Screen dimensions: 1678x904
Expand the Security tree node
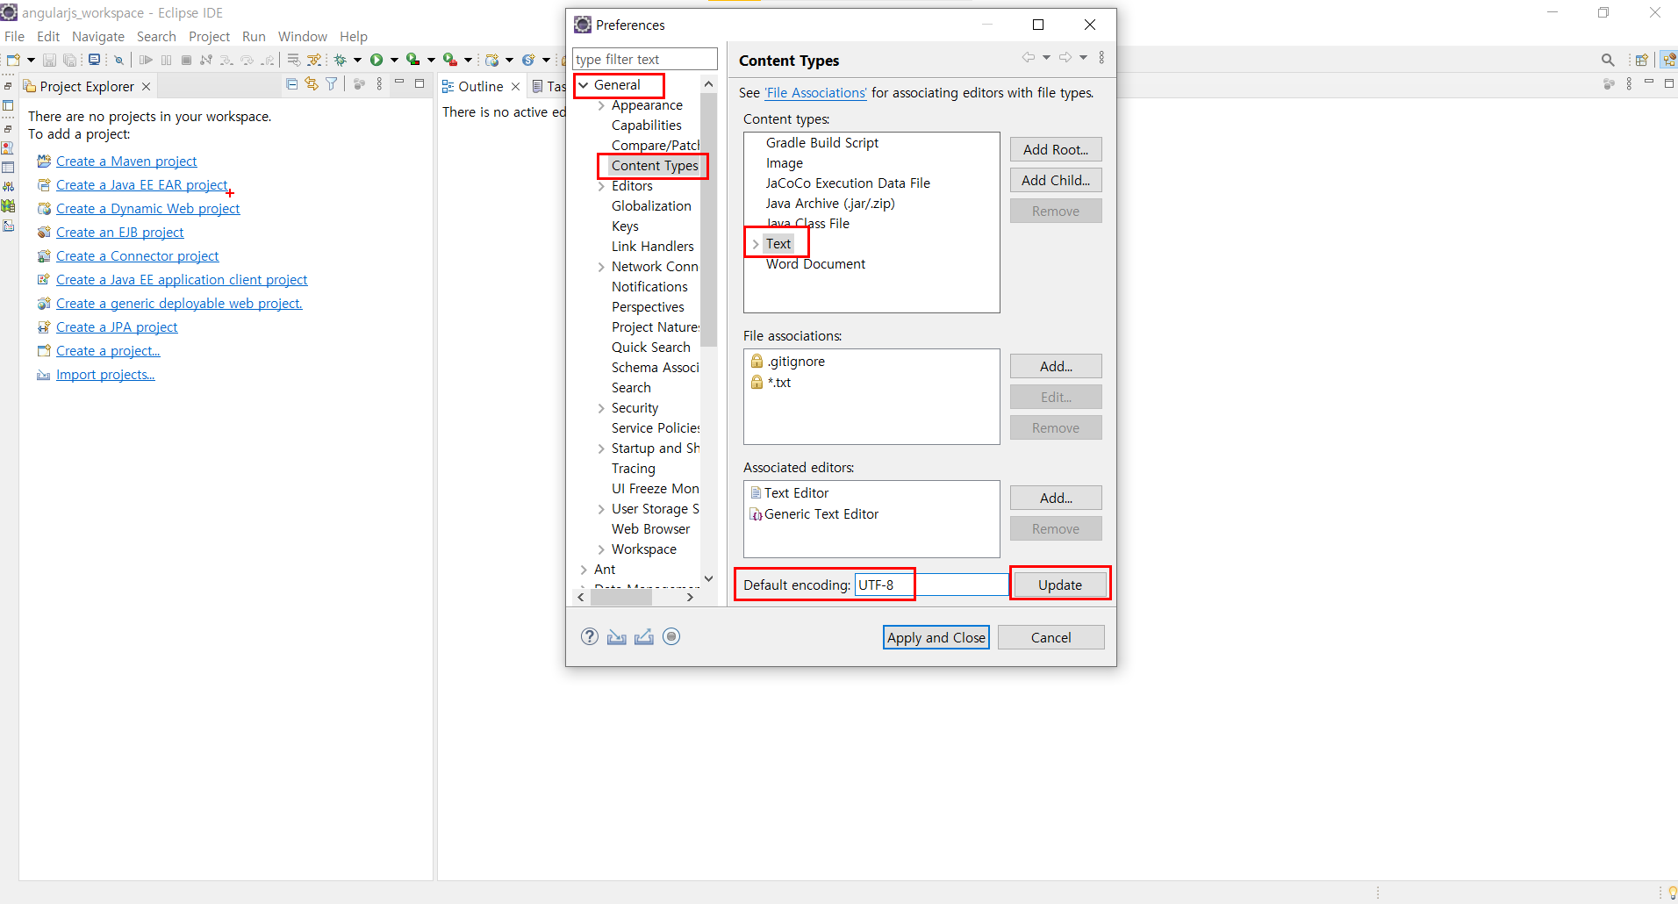[x=601, y=408]
